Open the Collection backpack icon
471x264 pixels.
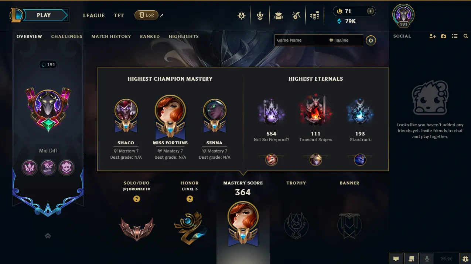tap(278, 15)
